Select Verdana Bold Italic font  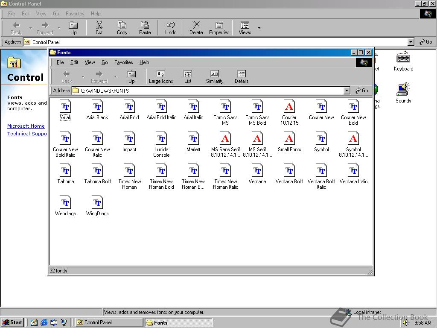[x=321, y=176]
